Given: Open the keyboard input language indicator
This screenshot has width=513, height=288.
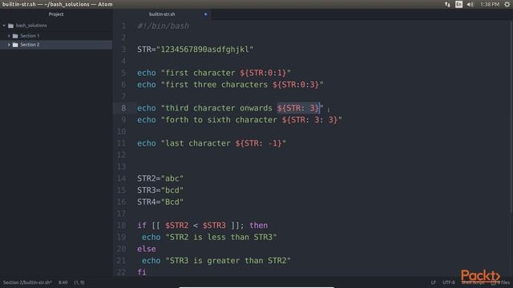Looking at the screenshot, I should [x=458, y=4].
